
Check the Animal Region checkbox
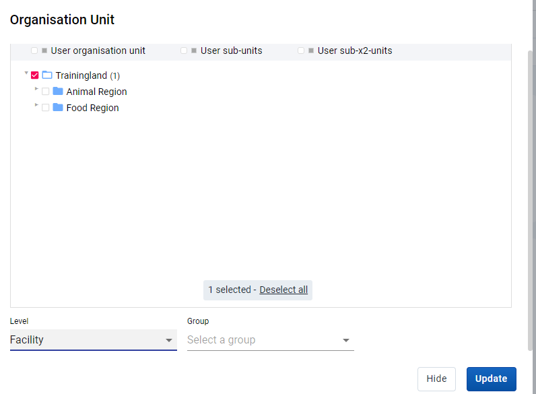pyautogui.click(x=46, y=92)
